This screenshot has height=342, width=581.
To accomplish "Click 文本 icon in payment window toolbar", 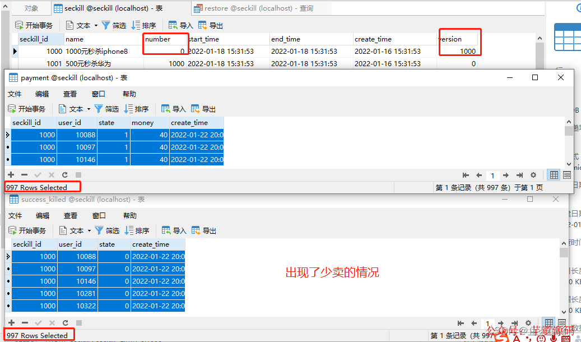I will [62, 109].
